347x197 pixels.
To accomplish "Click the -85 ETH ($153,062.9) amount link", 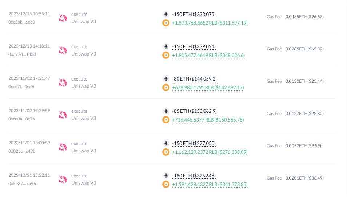I will coord(195,111).
